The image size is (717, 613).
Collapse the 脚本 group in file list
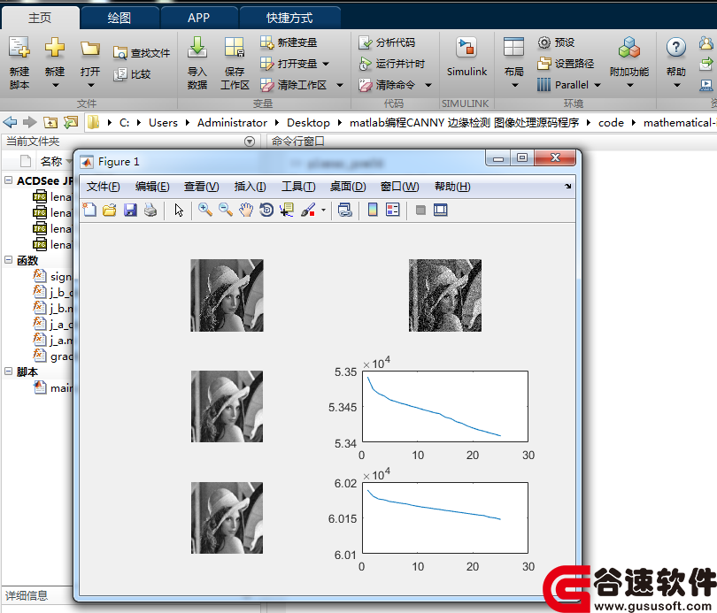[8, 372]
